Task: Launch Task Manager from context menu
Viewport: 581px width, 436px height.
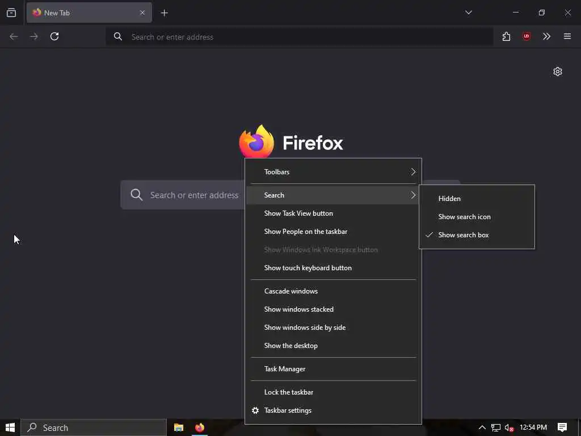Action: tap(333, 369)
